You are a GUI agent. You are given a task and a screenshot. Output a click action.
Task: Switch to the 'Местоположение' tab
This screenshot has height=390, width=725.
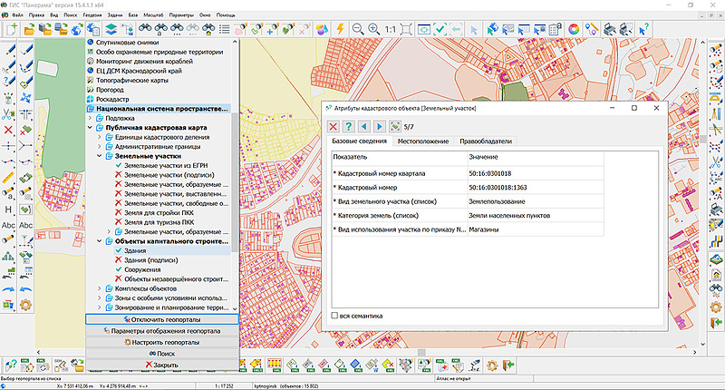pos(422,141)
